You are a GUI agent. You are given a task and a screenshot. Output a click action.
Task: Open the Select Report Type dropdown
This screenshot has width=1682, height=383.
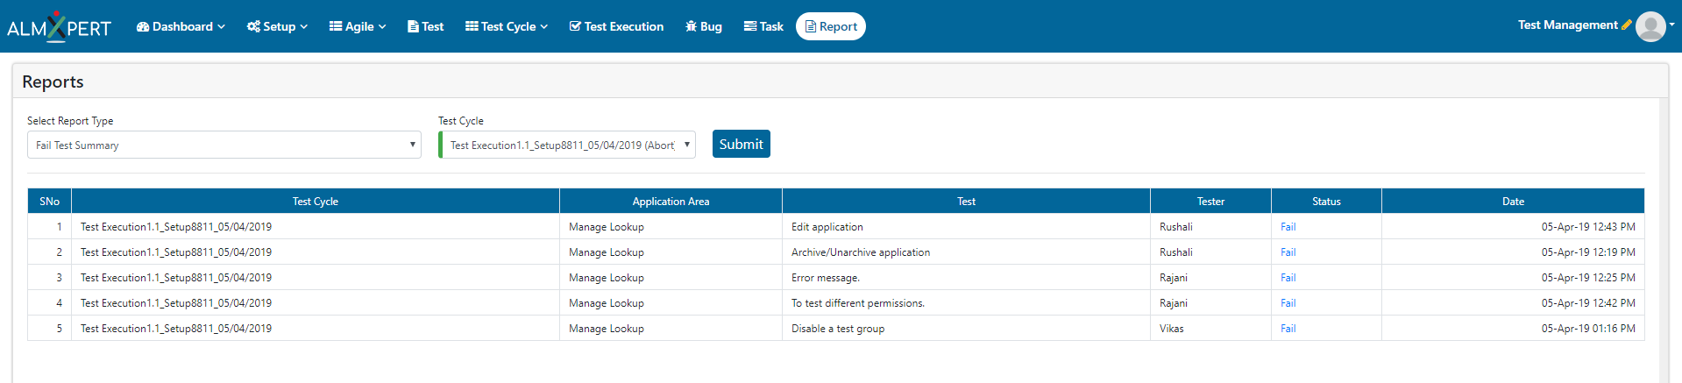pyautogui.click(x=224, y=145)
